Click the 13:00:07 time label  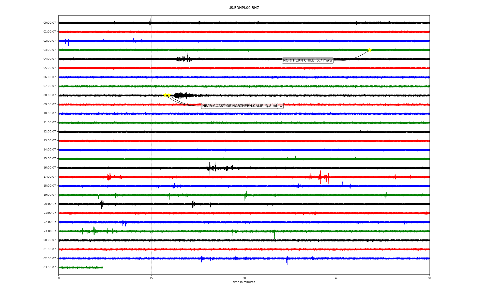pos(50,141)
